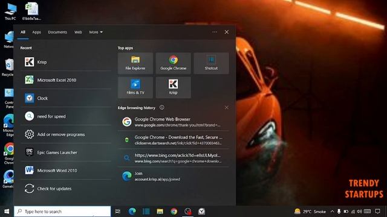Image resolution: width=387 pixels, height=217 pixels.
Task: Click the 'Type here to search' box
Action: click(x=62, y=212)
